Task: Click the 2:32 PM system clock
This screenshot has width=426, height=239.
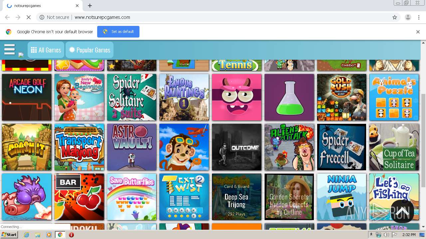Action: (409, 235)
